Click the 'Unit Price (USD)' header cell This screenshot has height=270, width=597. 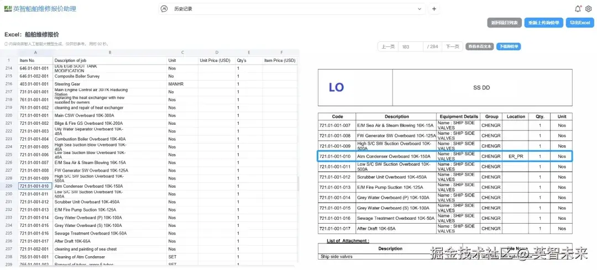tap(217, 61)
